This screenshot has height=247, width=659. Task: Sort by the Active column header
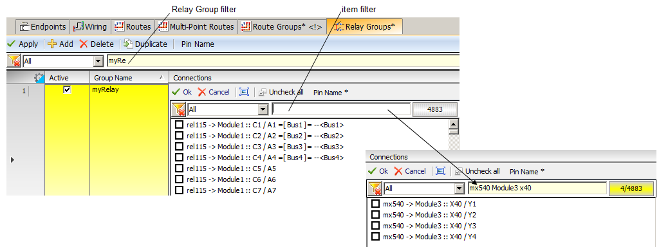pyautogui.click(x=67, y=78)
